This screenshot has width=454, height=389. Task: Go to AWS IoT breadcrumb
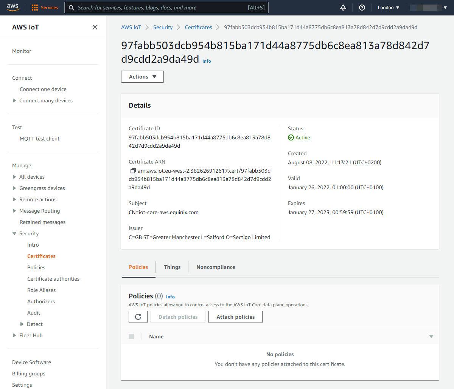131,27
